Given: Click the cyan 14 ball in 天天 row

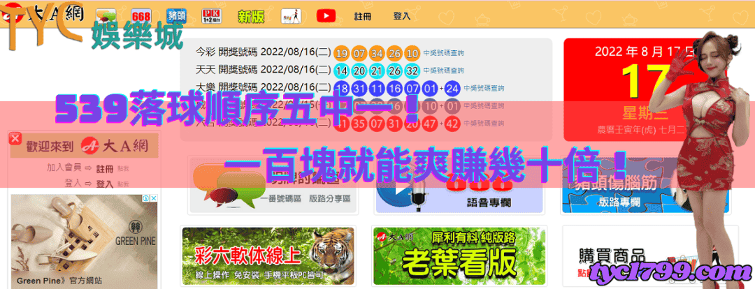Looking at the screenshot, I should pos(342,71).
